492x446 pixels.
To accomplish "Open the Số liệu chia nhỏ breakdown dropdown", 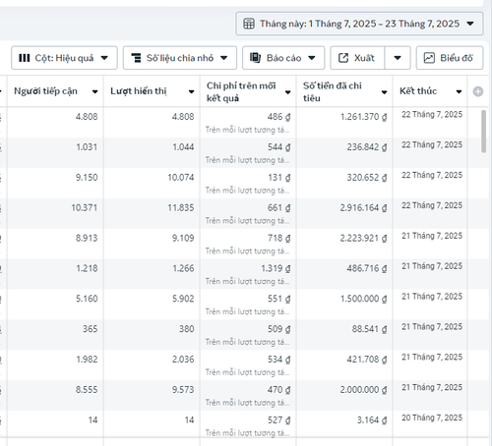I will click(180, 58).
